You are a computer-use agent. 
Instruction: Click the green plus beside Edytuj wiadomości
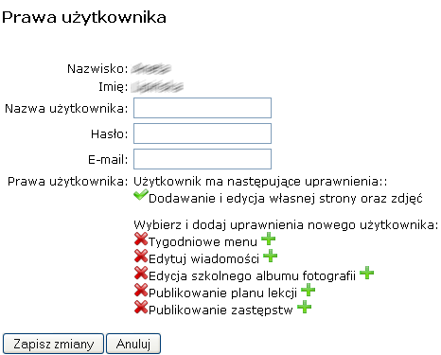click(x=271, y=256)
